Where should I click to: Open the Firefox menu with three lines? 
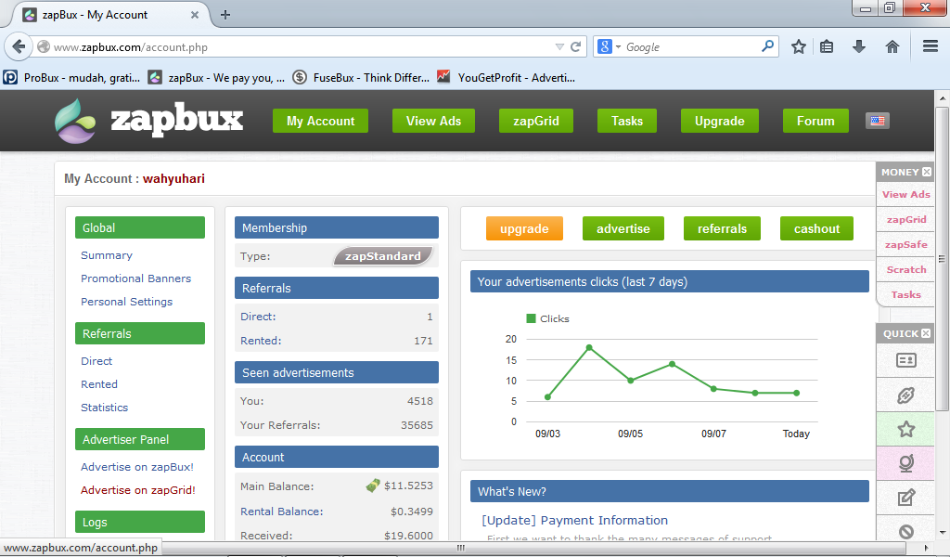pyautogui.click(x=929, y=45)
